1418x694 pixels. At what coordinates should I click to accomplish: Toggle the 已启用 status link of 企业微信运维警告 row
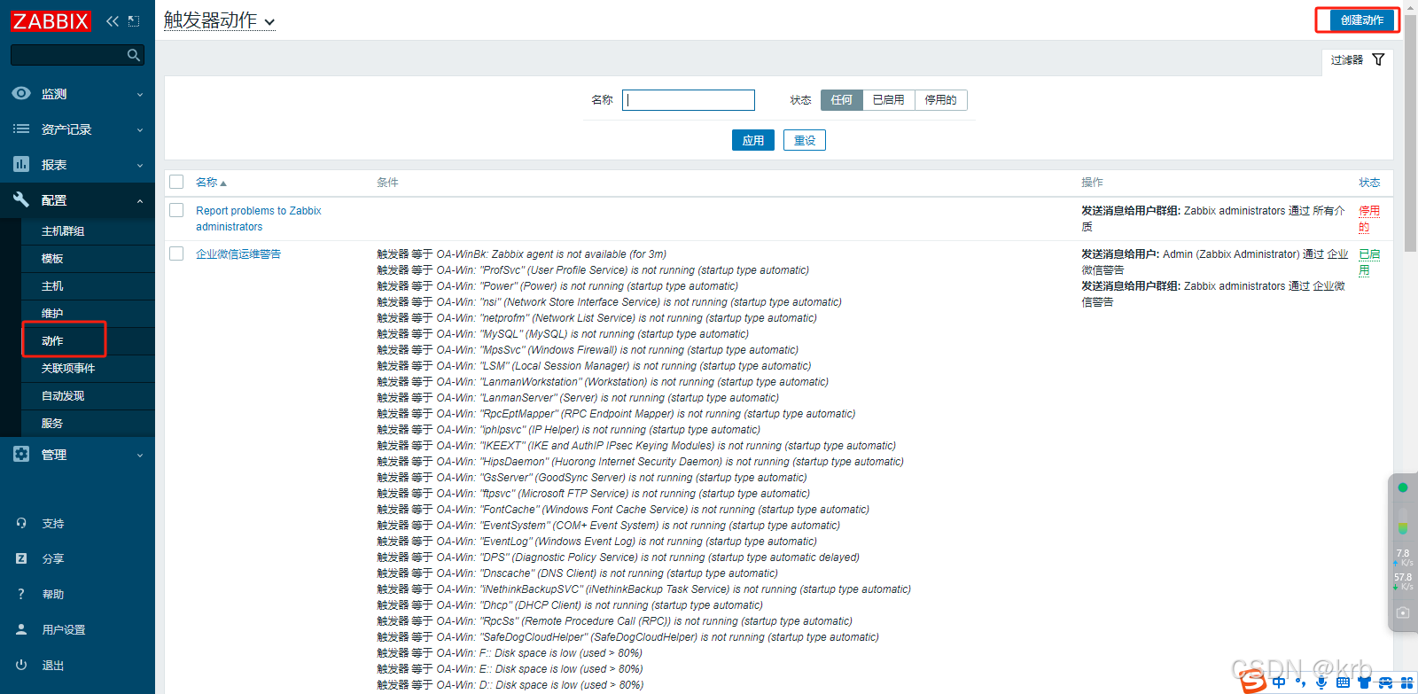pos(1369,261)
